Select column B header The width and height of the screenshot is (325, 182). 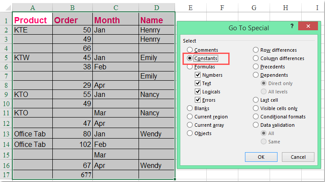coord(73,7)
